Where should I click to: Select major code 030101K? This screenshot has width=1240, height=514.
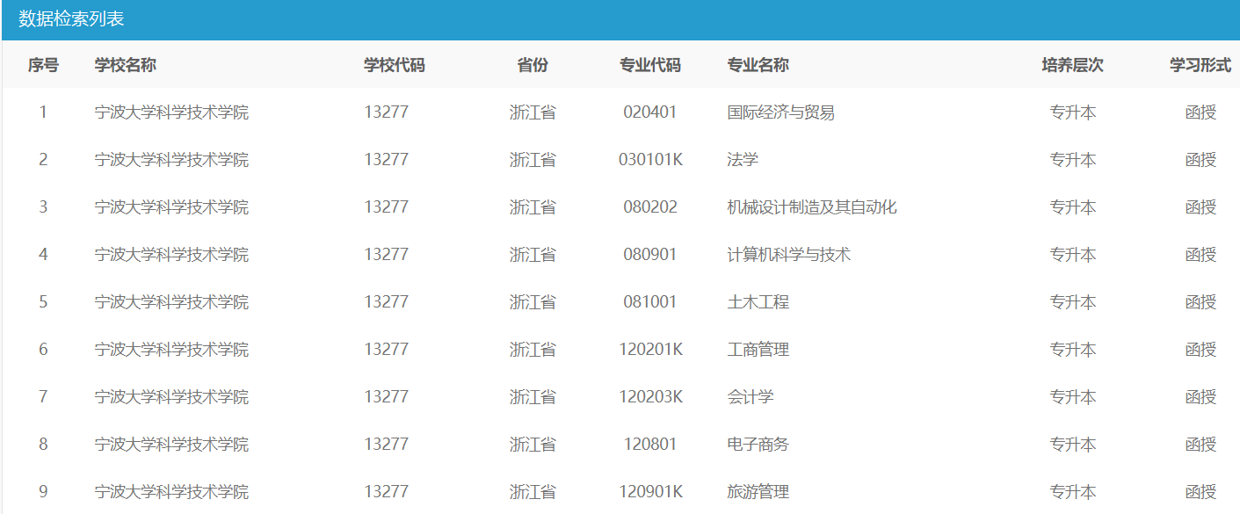pos(650,160)
